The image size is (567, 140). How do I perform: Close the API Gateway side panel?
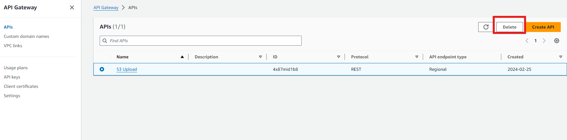(72, 7)
